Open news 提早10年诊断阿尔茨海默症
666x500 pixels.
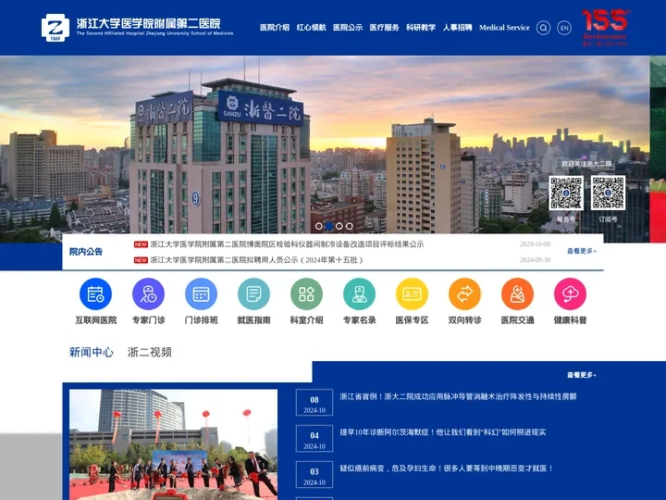[442, 432]
